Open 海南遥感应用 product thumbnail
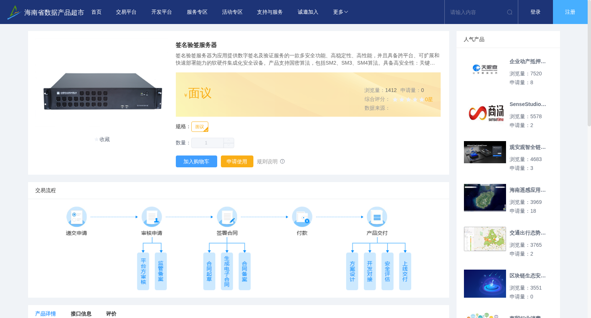Screen dimensions: 591x318 [485, 198]
